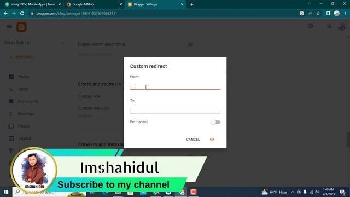This screenshot has width=350, height=197.
Task: Click the Custom redirects setting
Action: 94,108
